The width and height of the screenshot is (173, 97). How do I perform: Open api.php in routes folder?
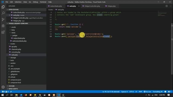coord(26,47)
